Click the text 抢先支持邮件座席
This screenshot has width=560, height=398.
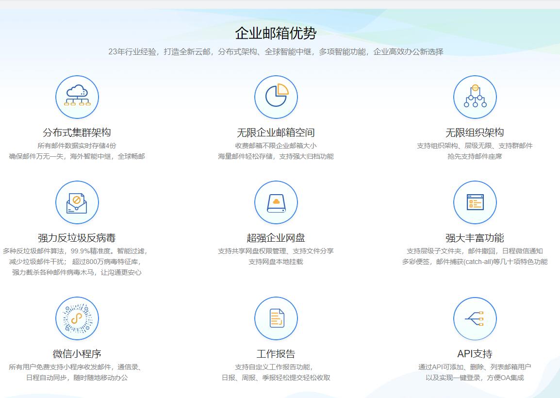(x=475, y=156)
